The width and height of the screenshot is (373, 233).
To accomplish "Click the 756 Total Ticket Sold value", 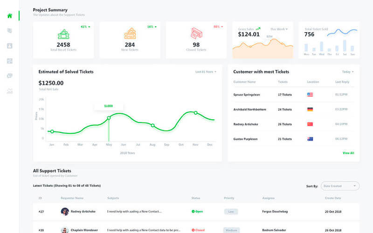I will (309, 34).
